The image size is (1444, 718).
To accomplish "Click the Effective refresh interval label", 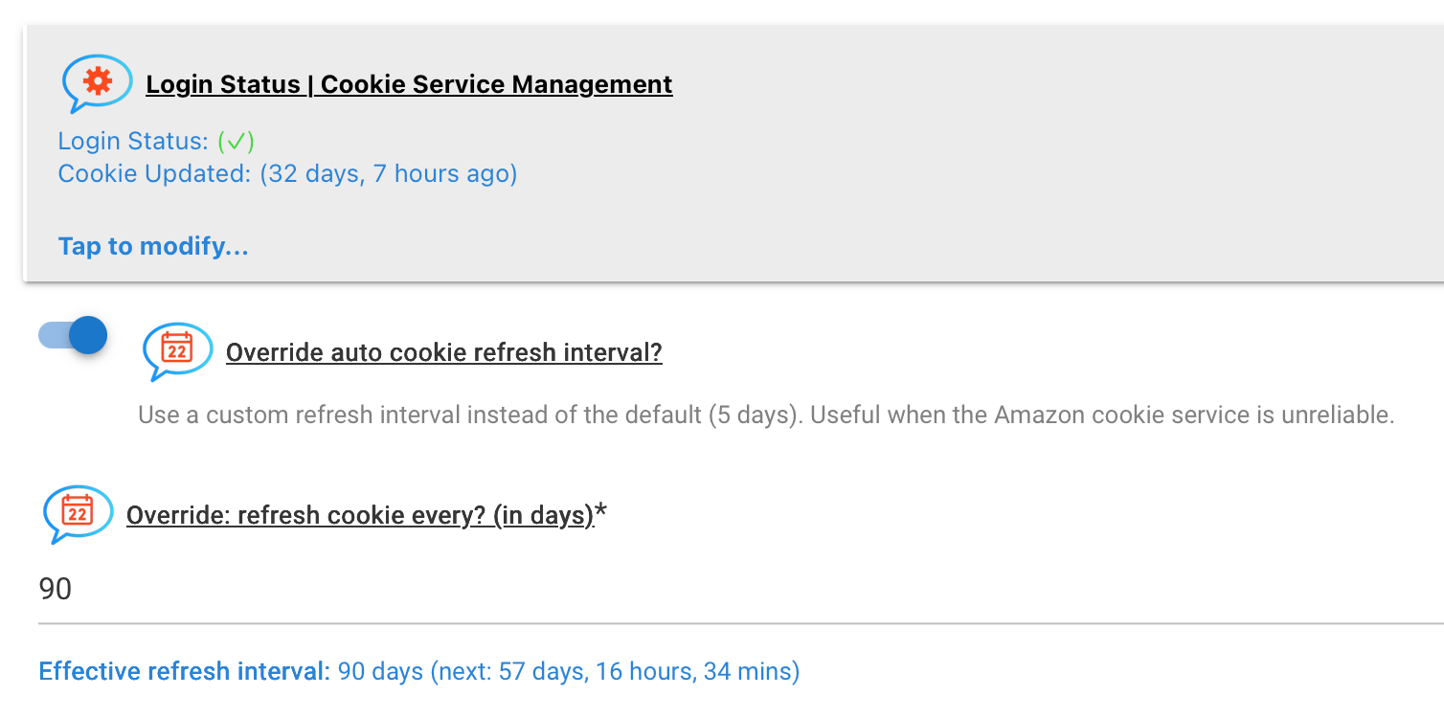I will tap(184, 671).
